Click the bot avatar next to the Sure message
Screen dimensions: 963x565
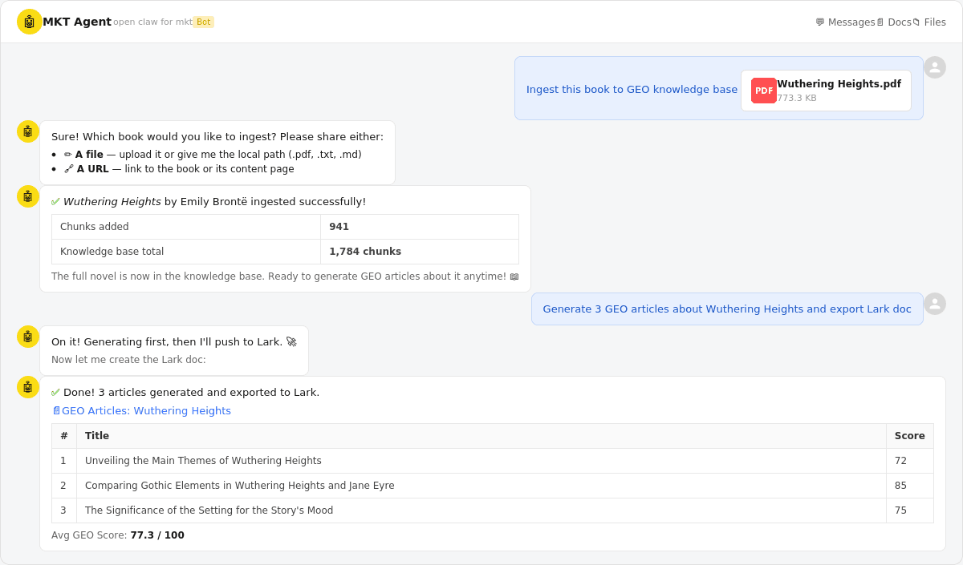click(x=28, y=131)
